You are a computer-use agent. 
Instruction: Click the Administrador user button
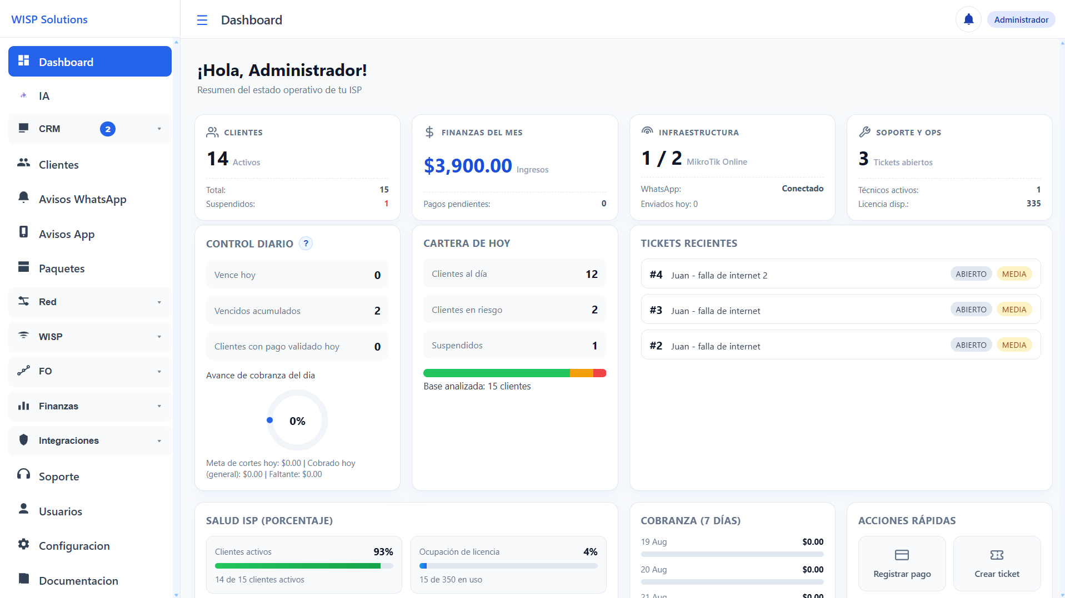click(x=1021, y=19)
